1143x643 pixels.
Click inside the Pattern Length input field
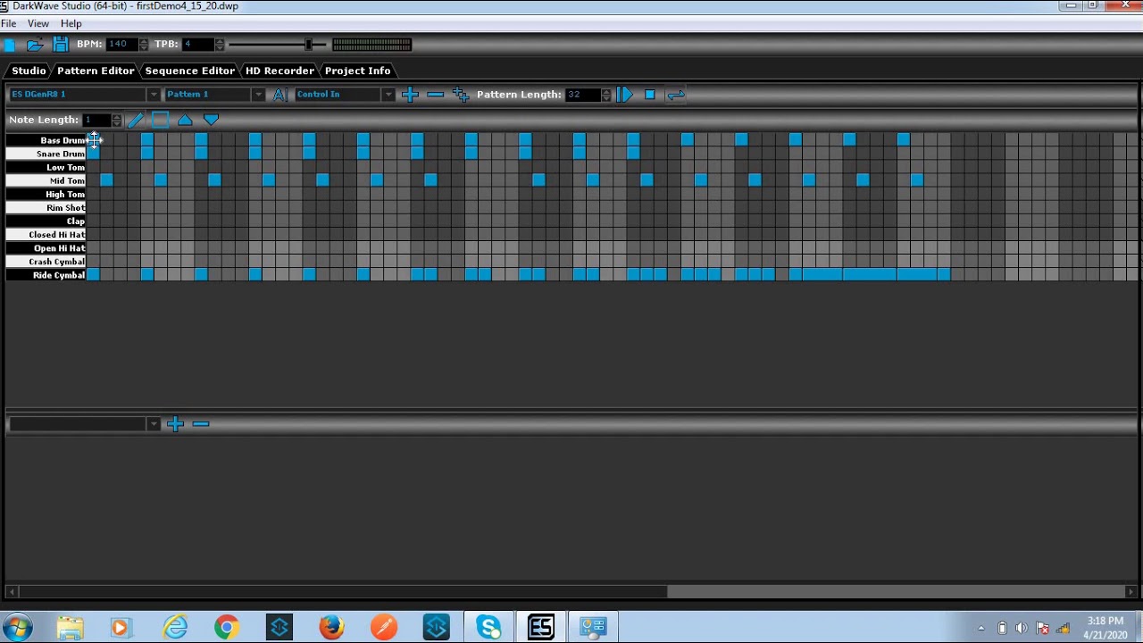point(580,94)
